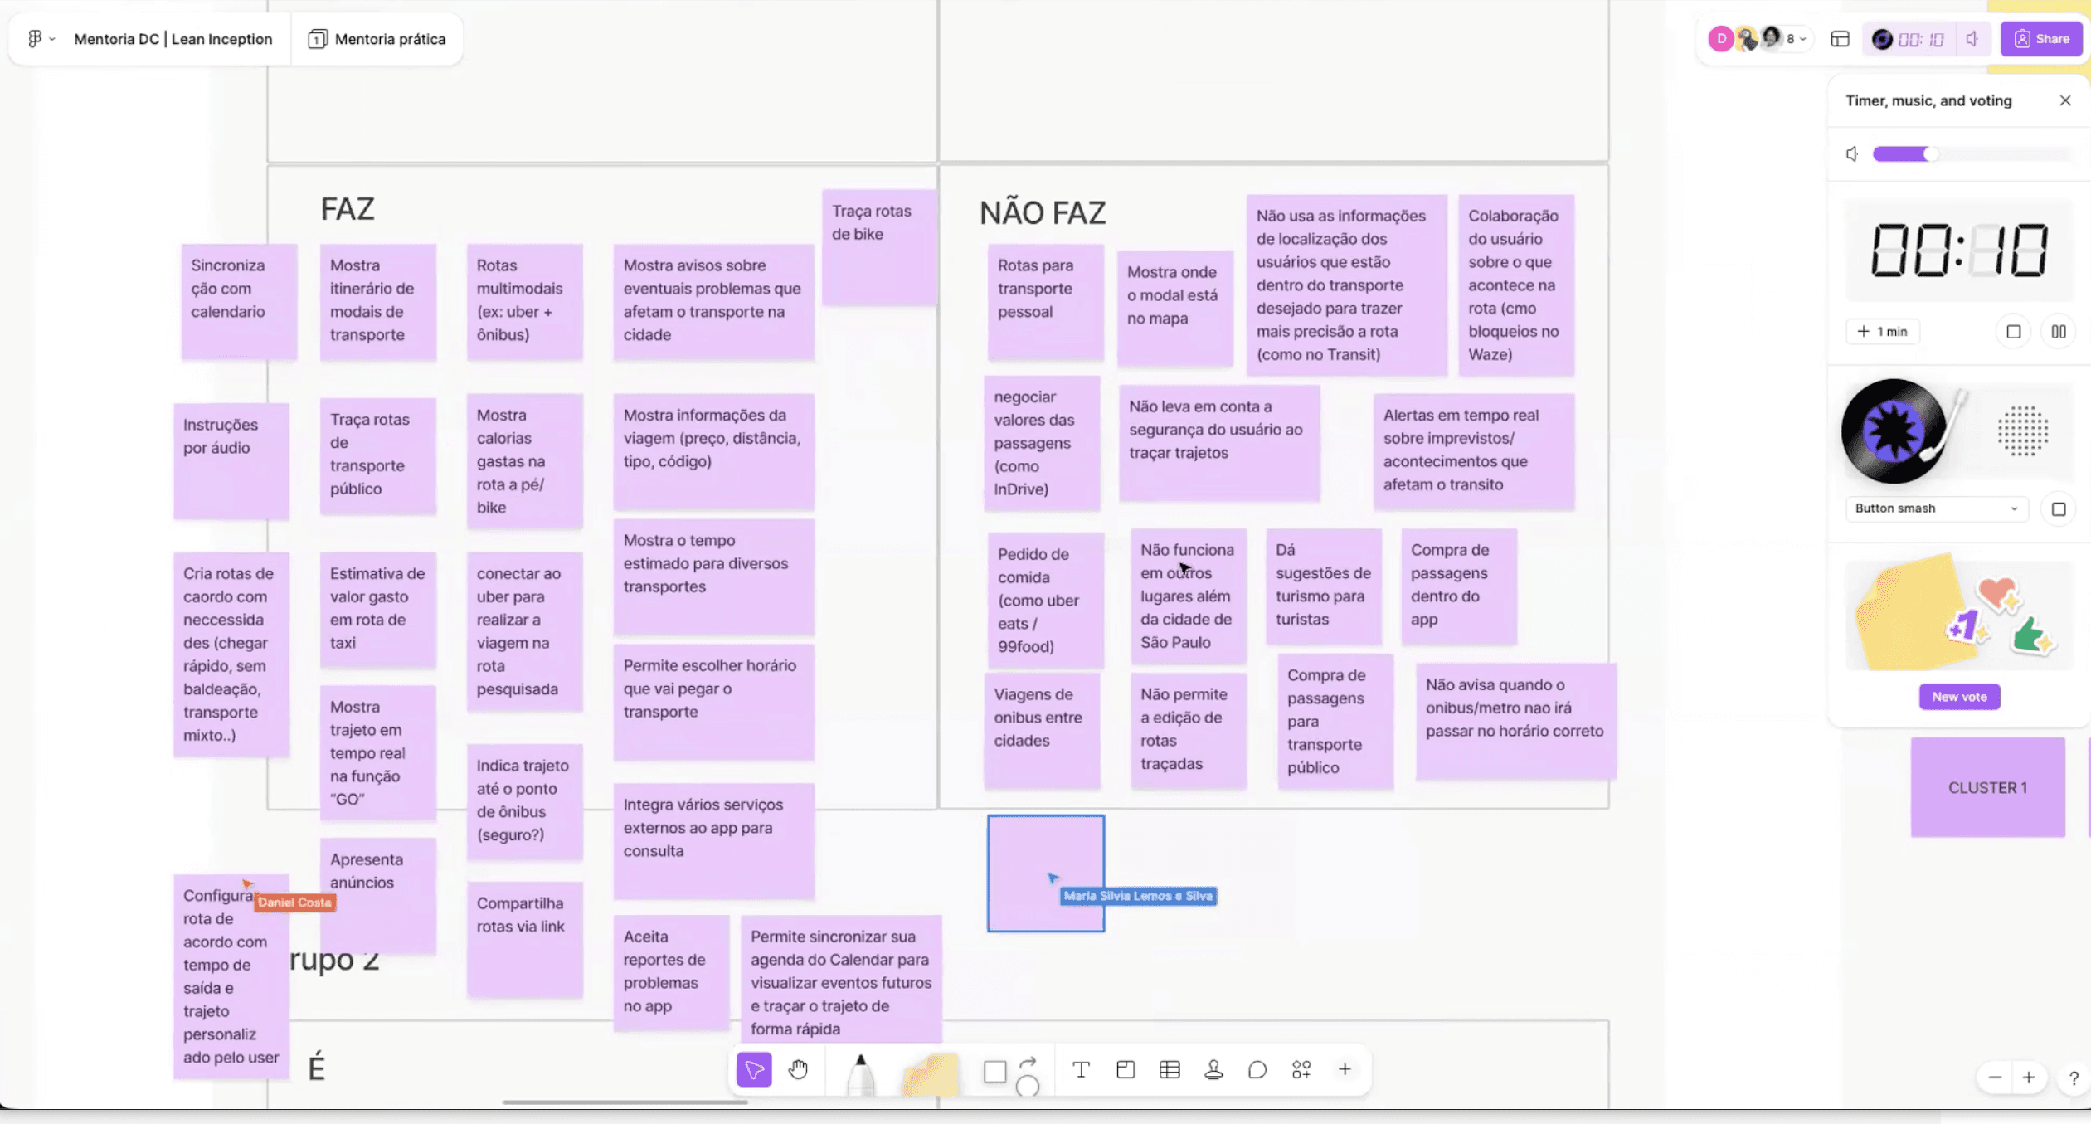Open widgets and components icon
The image size is (2091, 1124).
(x=1301, y=1070)
